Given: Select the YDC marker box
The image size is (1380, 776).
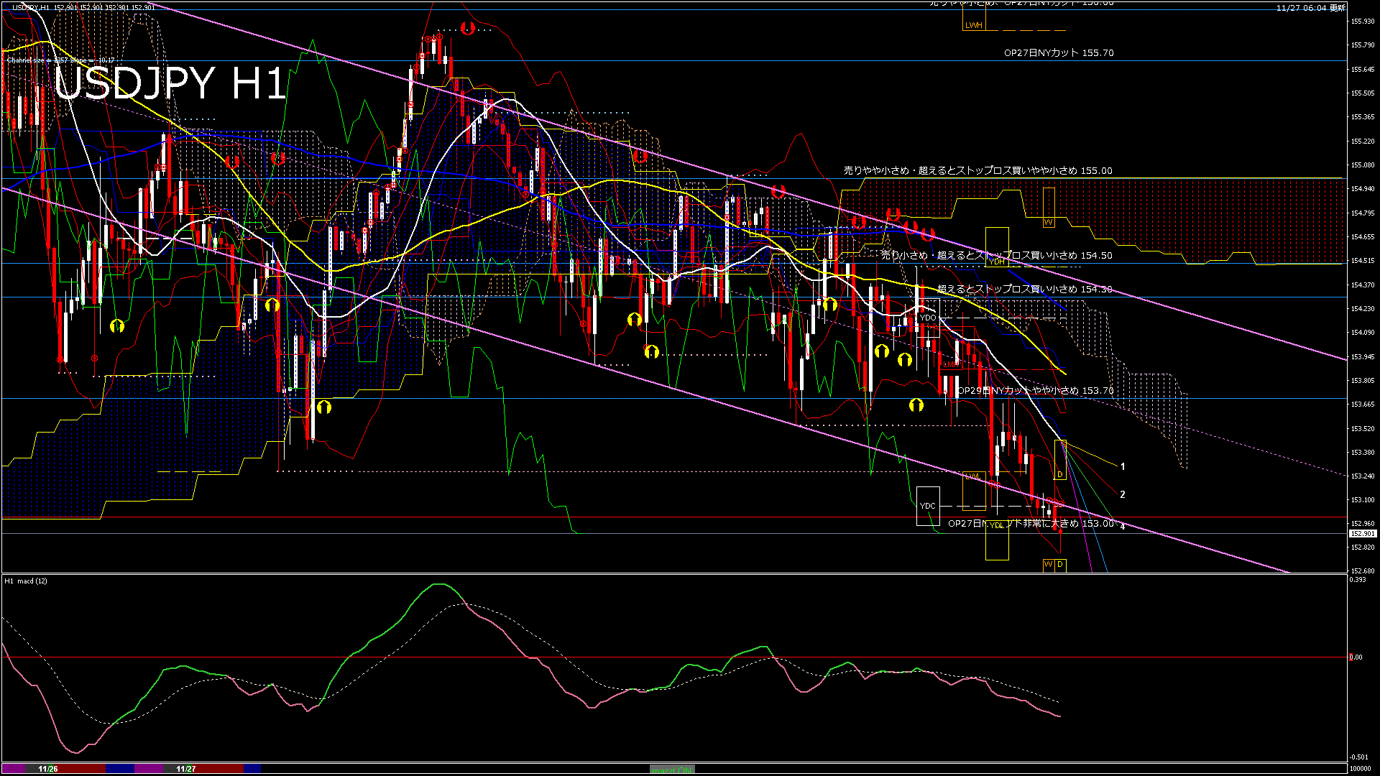Looking at the screenshot, I should click(928, 506).
